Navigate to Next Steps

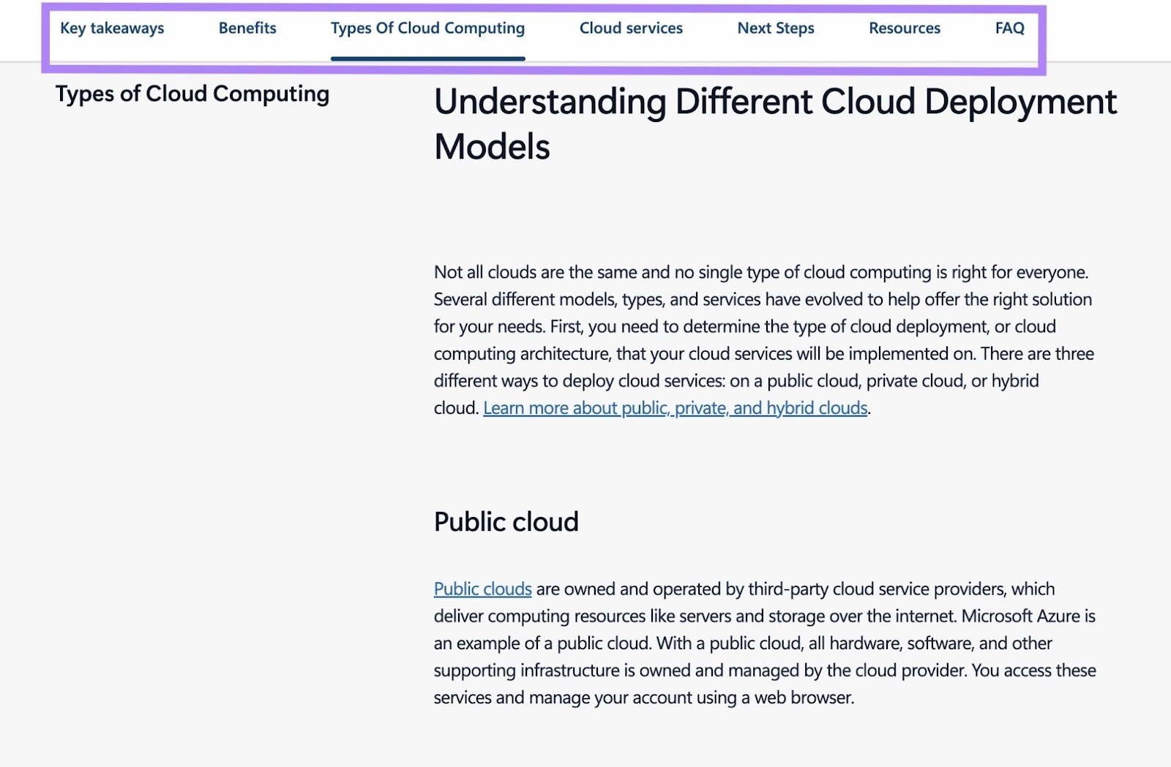776,28
